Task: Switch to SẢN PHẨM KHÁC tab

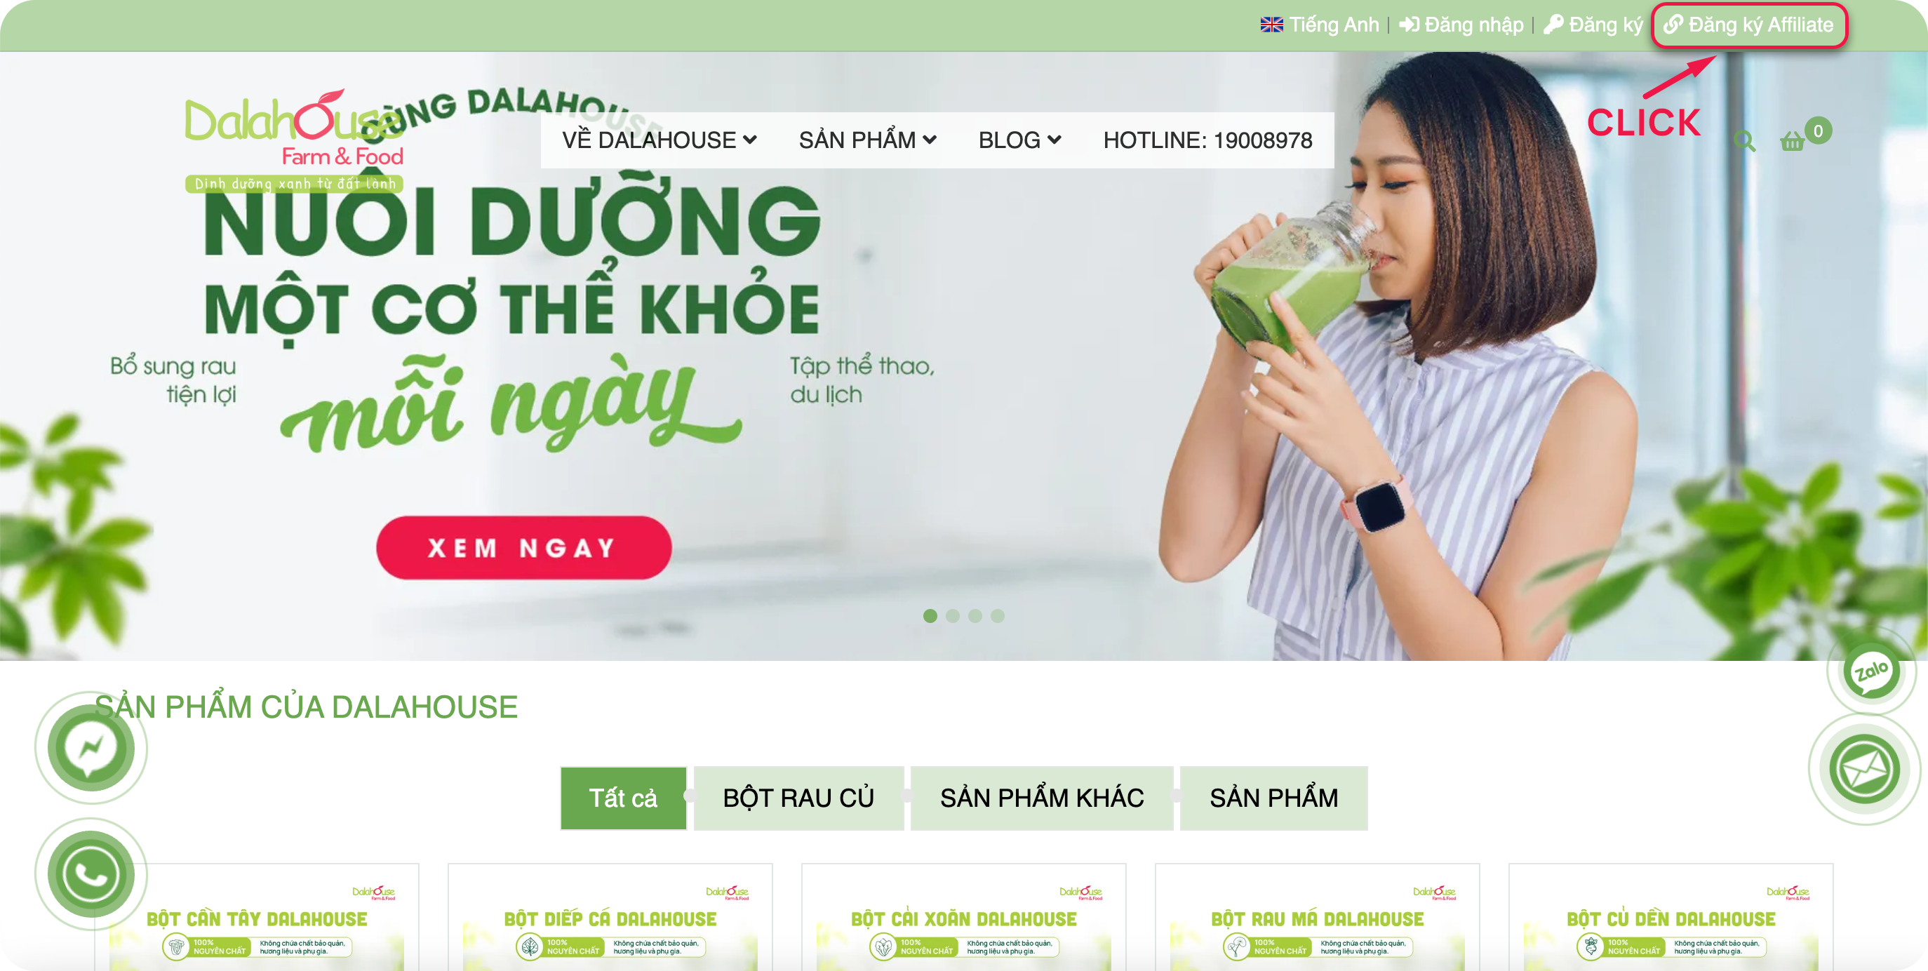Action: pos(1041,797)
